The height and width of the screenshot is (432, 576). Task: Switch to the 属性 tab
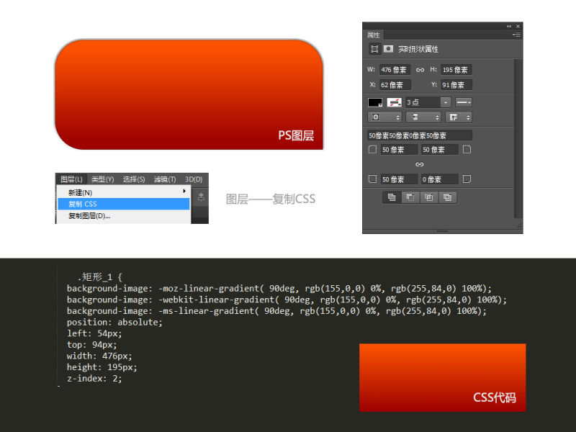[374, 35]
